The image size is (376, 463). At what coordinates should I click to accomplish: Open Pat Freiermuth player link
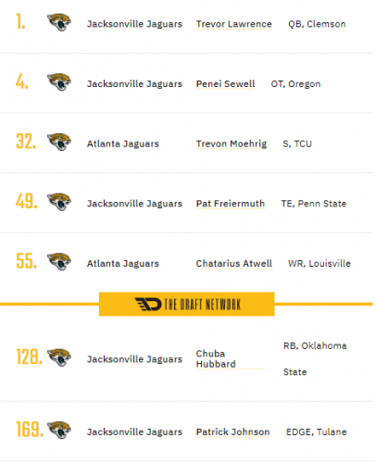(x=231, y=204)
